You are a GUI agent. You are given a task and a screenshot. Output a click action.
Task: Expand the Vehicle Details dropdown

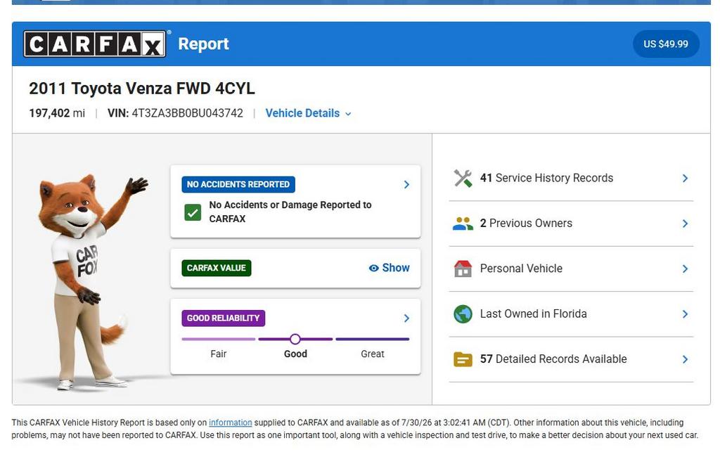308,113
